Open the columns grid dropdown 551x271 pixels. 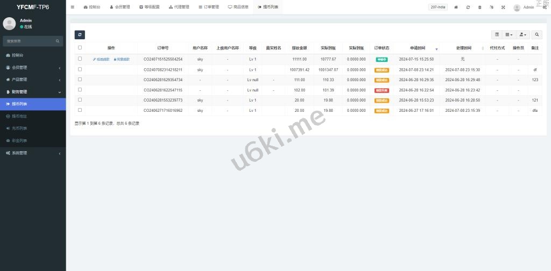[508, 34]
